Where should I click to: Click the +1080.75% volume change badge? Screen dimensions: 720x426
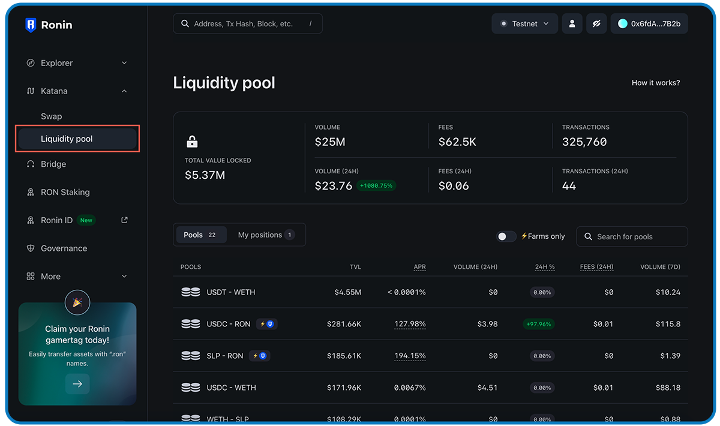click(376, 186)
